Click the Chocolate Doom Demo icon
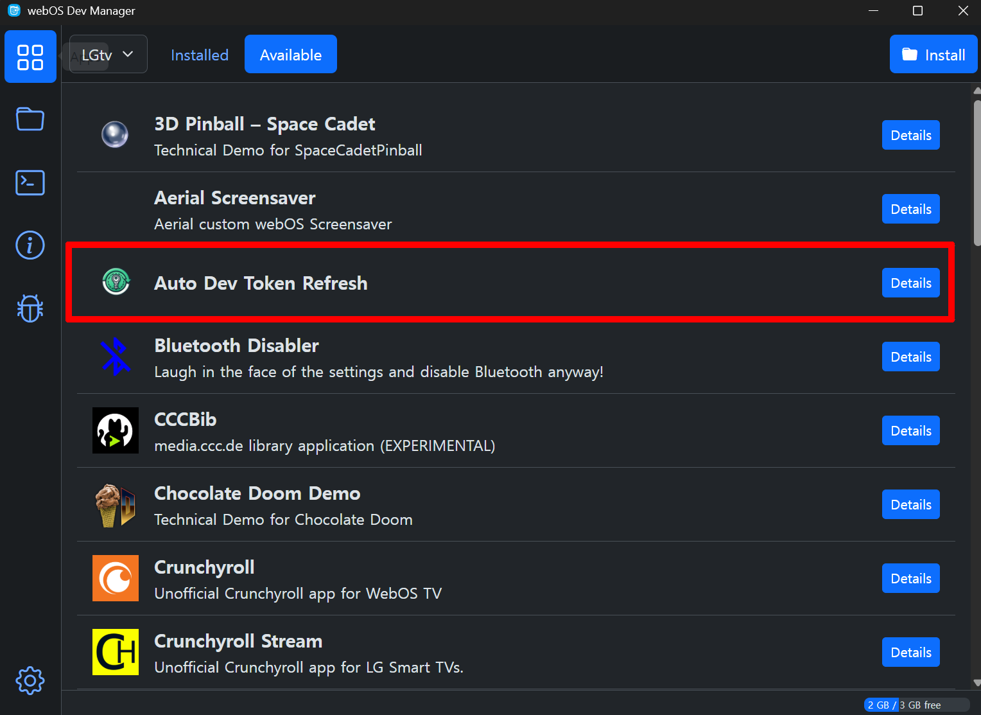Image resolution: width=981 pixels, height=715 pixels. point(116,505)
